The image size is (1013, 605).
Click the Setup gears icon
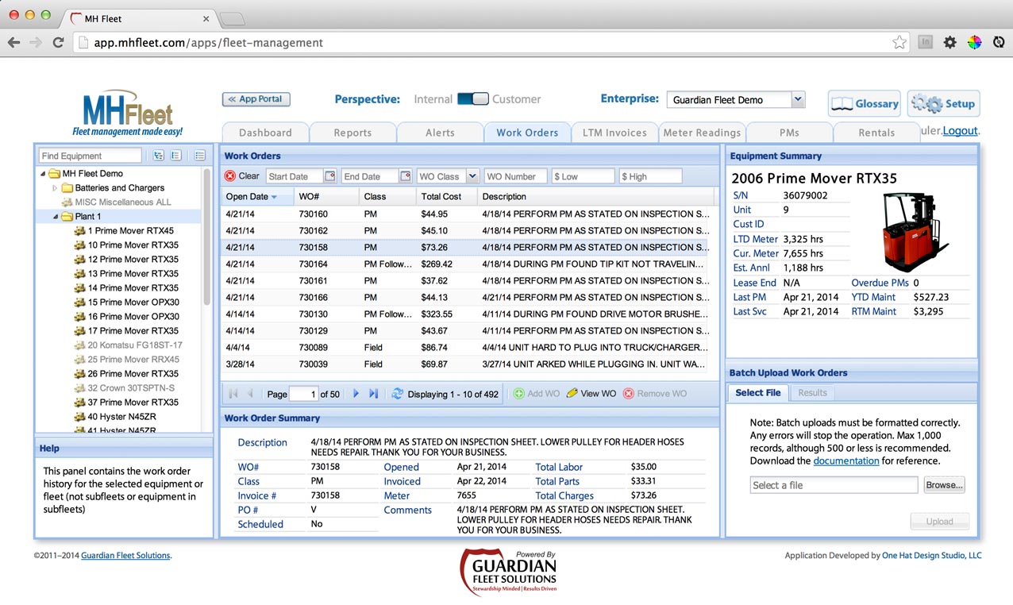click(926, 103)
